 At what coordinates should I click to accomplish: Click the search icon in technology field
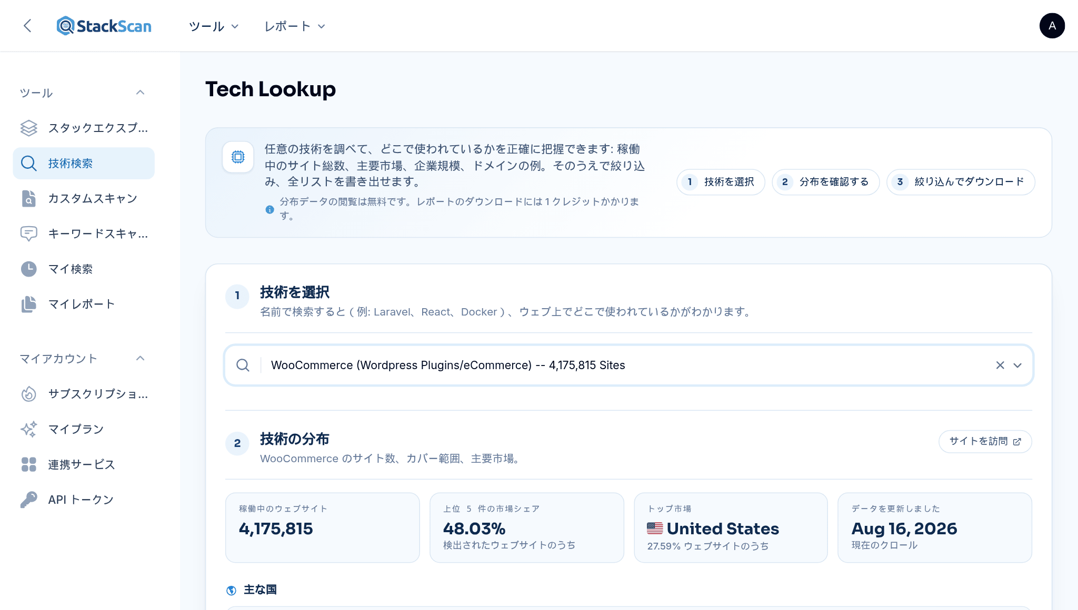click(243, 365)
